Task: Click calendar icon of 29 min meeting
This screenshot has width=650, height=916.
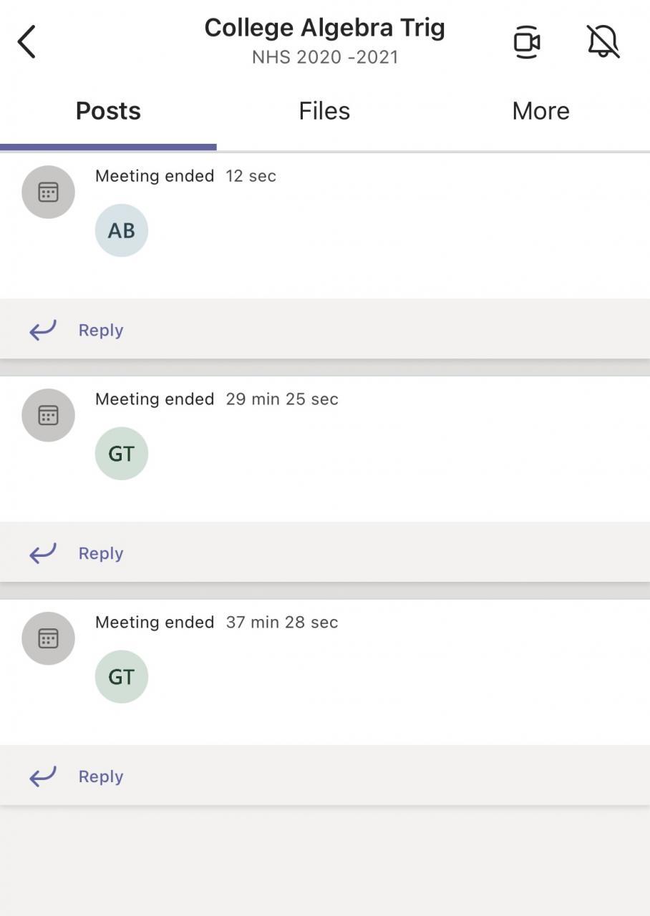Action: click(x=48, y=415)
